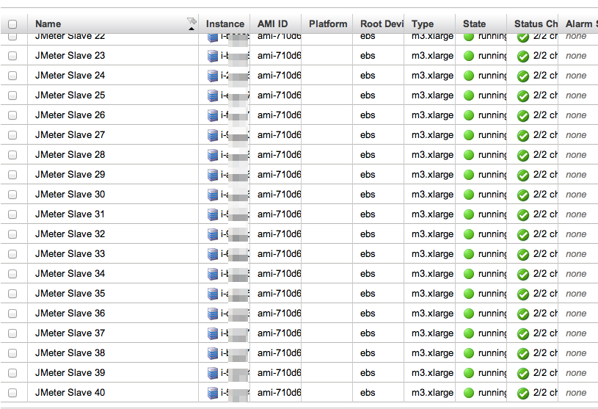Click the instance icon for JMeter Slave 40
Viewport: 598px width, 409px height.
213,394
